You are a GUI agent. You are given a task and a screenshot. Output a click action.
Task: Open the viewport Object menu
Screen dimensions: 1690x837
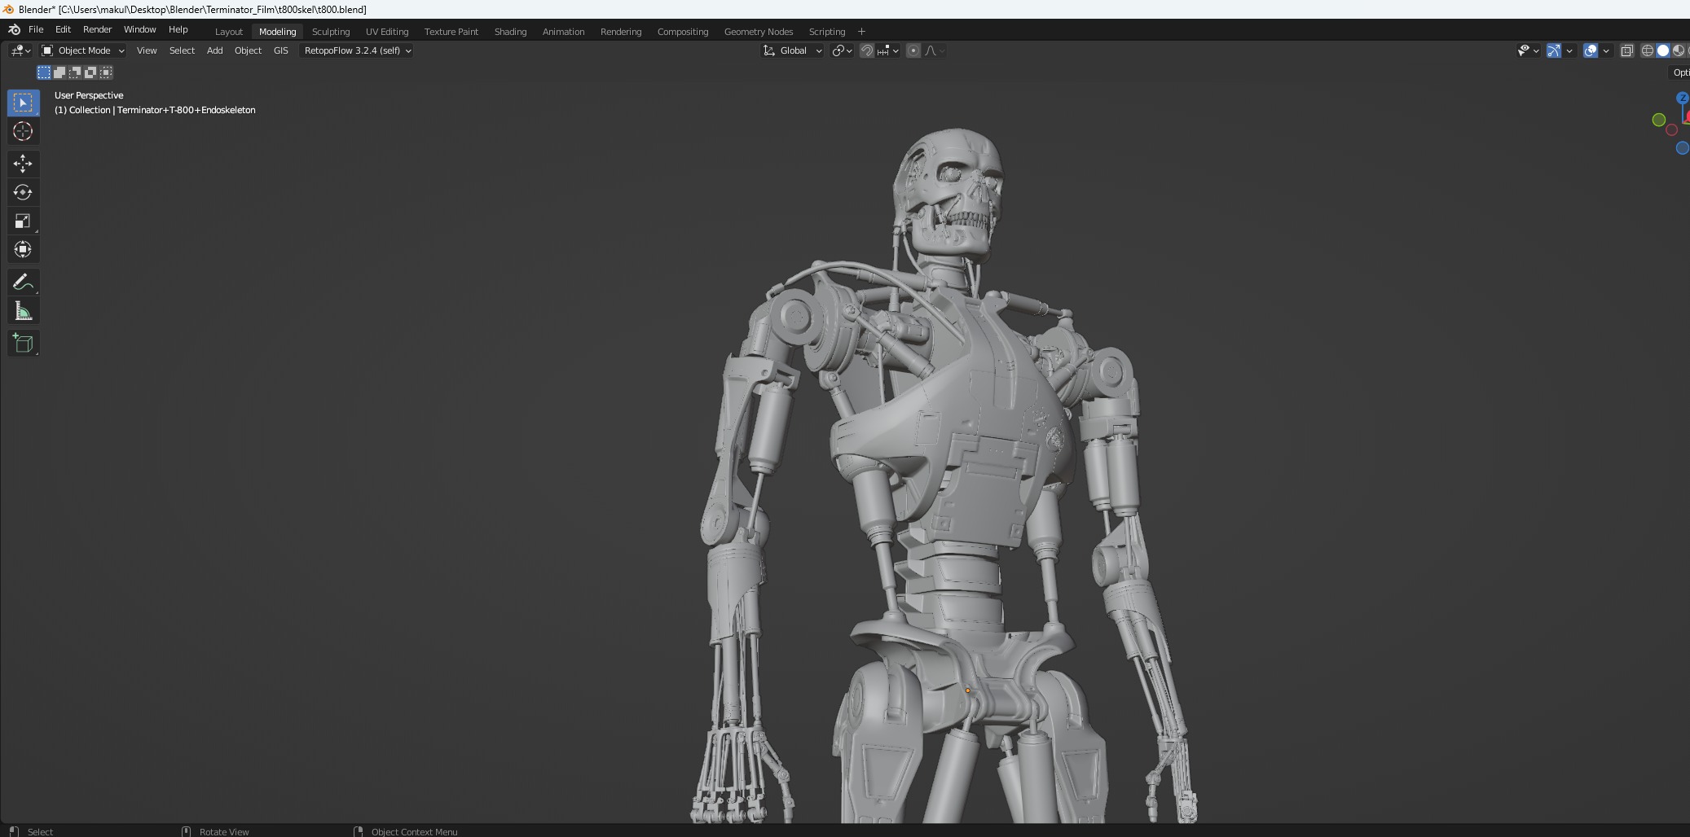[x=248, y=50]
